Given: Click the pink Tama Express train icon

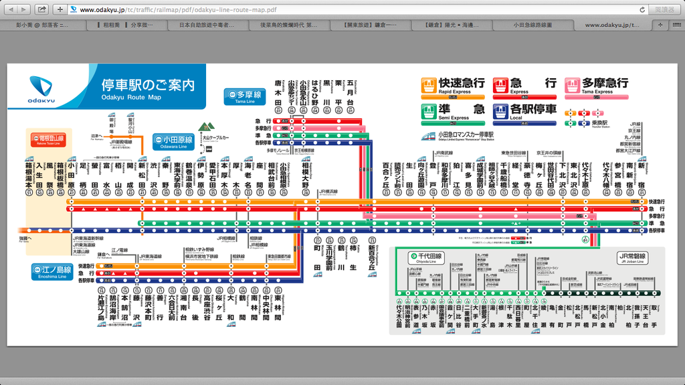Looking at the screenshot, I should click(572, 85).
